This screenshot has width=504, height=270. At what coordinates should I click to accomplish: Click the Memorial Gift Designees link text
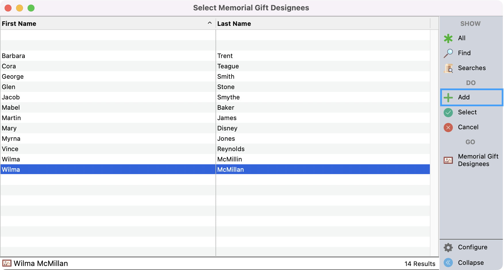[x=478, y=160]
